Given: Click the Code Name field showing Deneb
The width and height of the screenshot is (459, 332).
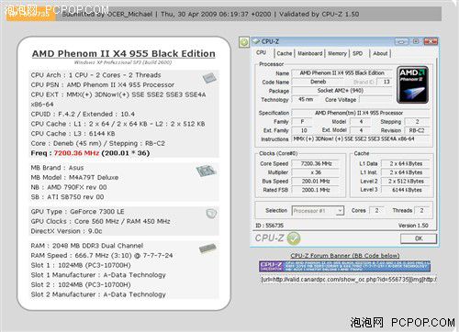Looking at the screenshot, I should [318, 82].
